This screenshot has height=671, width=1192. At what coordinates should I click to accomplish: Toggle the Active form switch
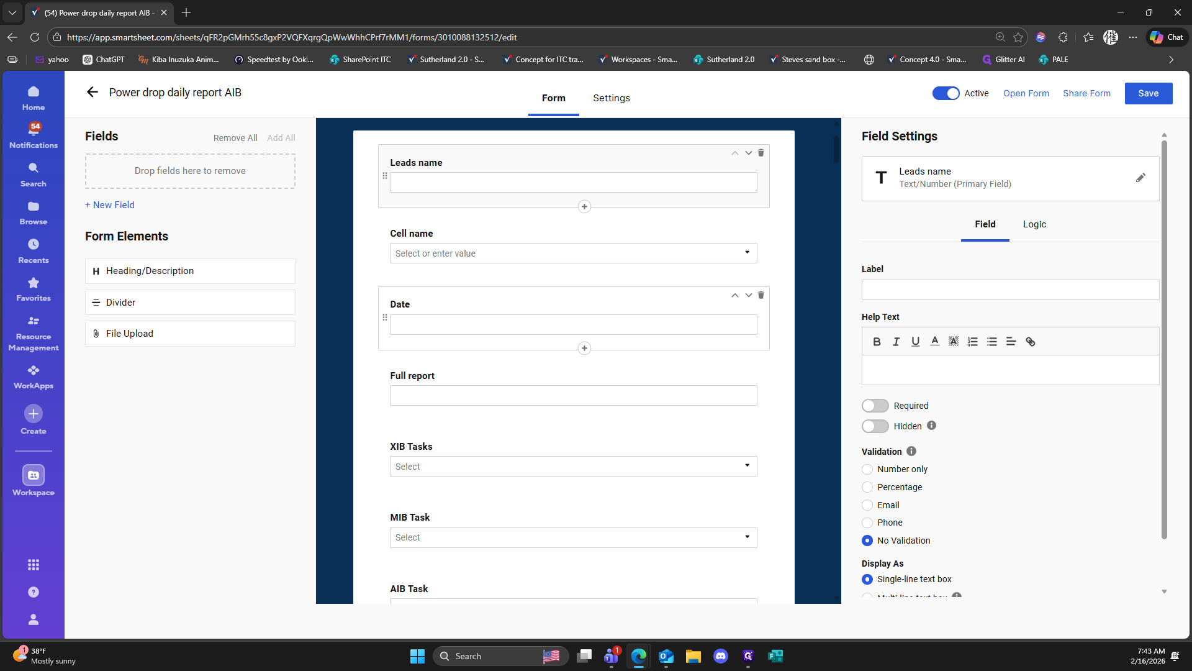(x=946, y=93)
